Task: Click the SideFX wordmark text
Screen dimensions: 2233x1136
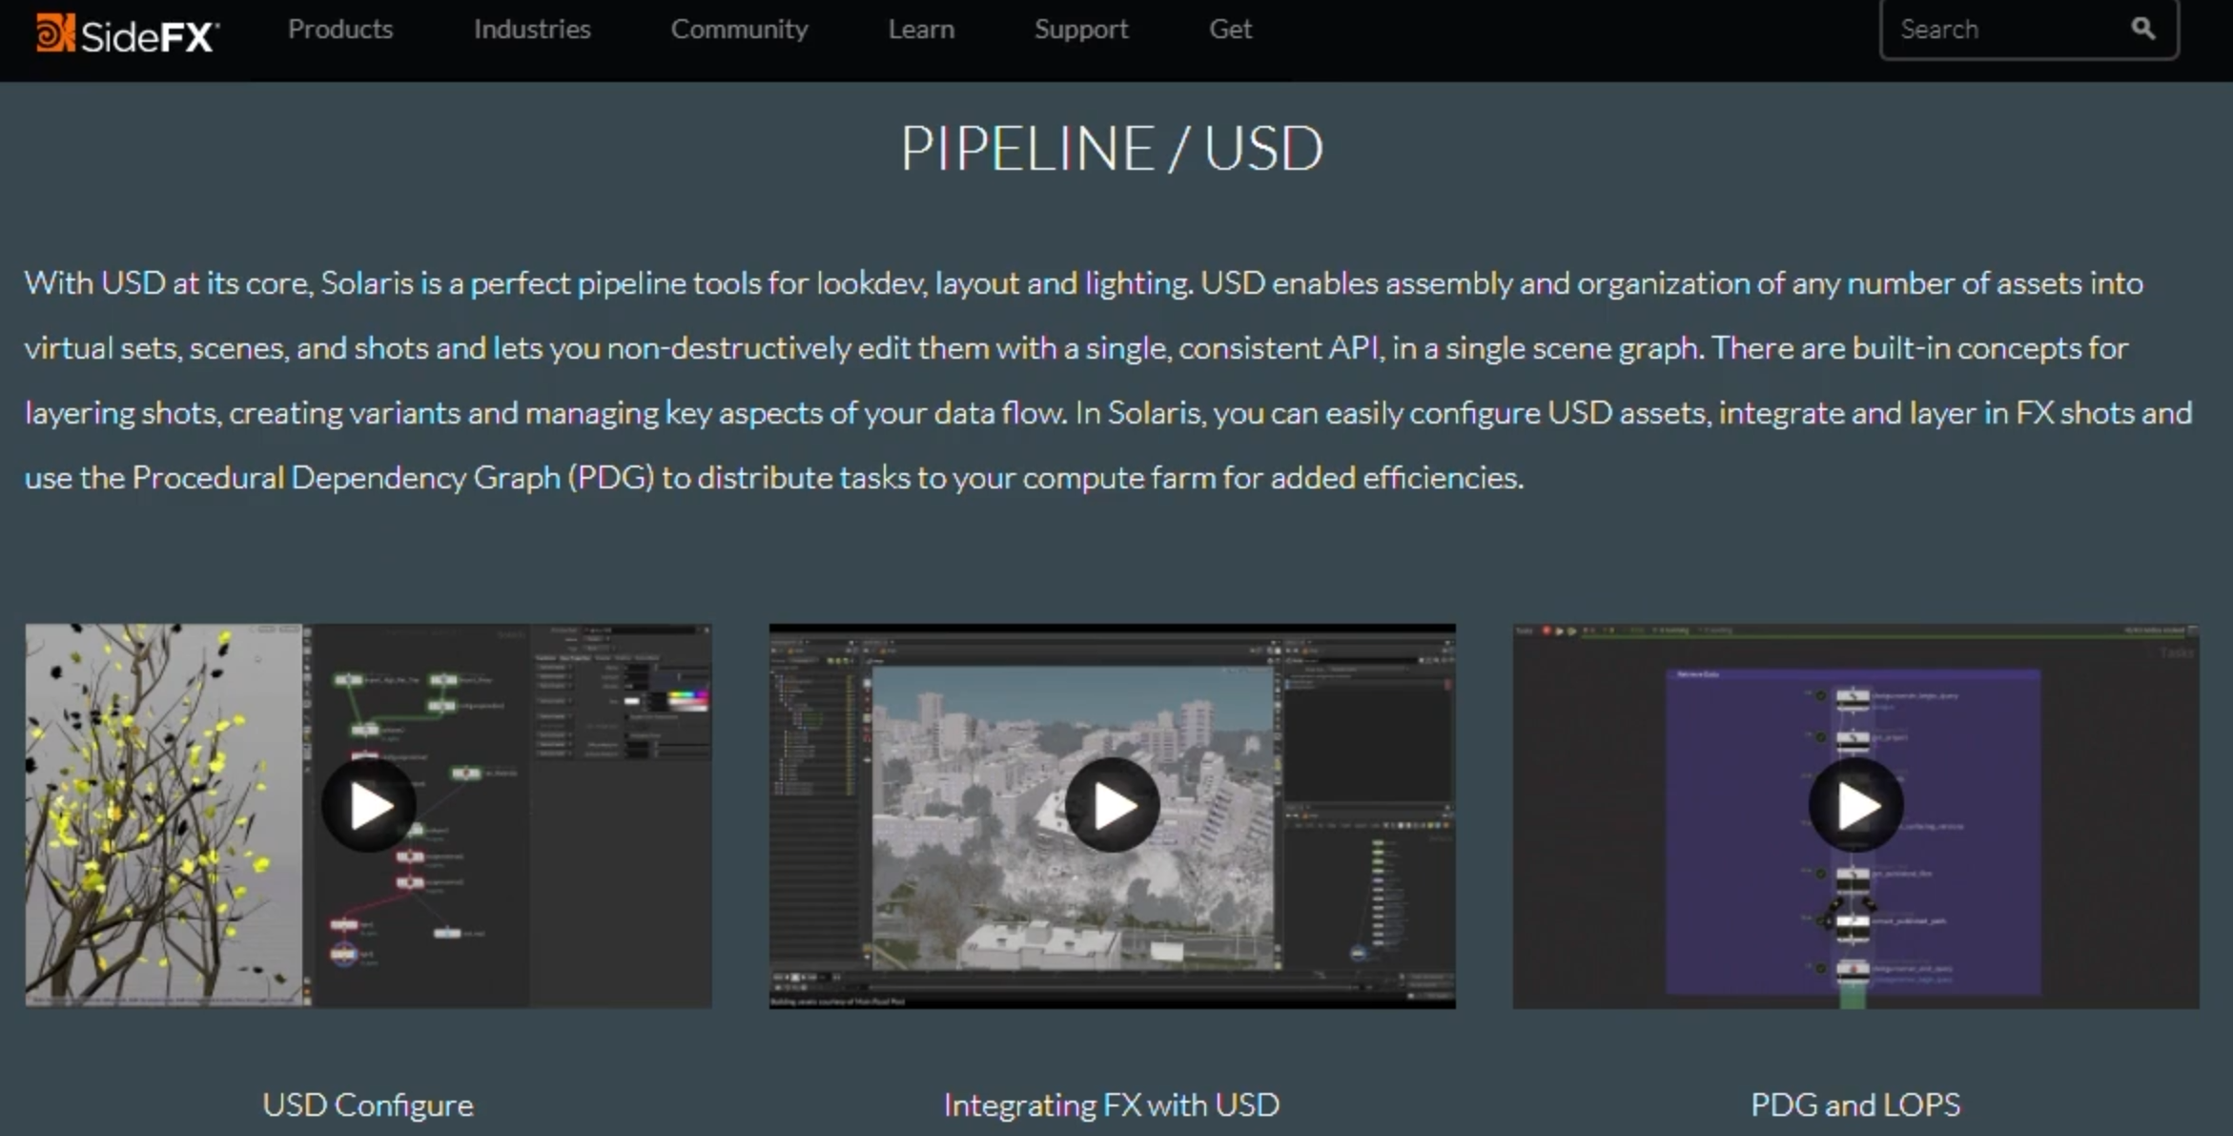Action: tap(149, 36)
